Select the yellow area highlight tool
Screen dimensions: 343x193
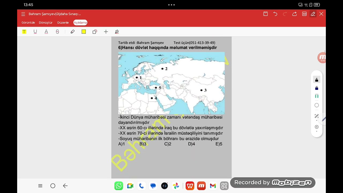tap(84, 32)
